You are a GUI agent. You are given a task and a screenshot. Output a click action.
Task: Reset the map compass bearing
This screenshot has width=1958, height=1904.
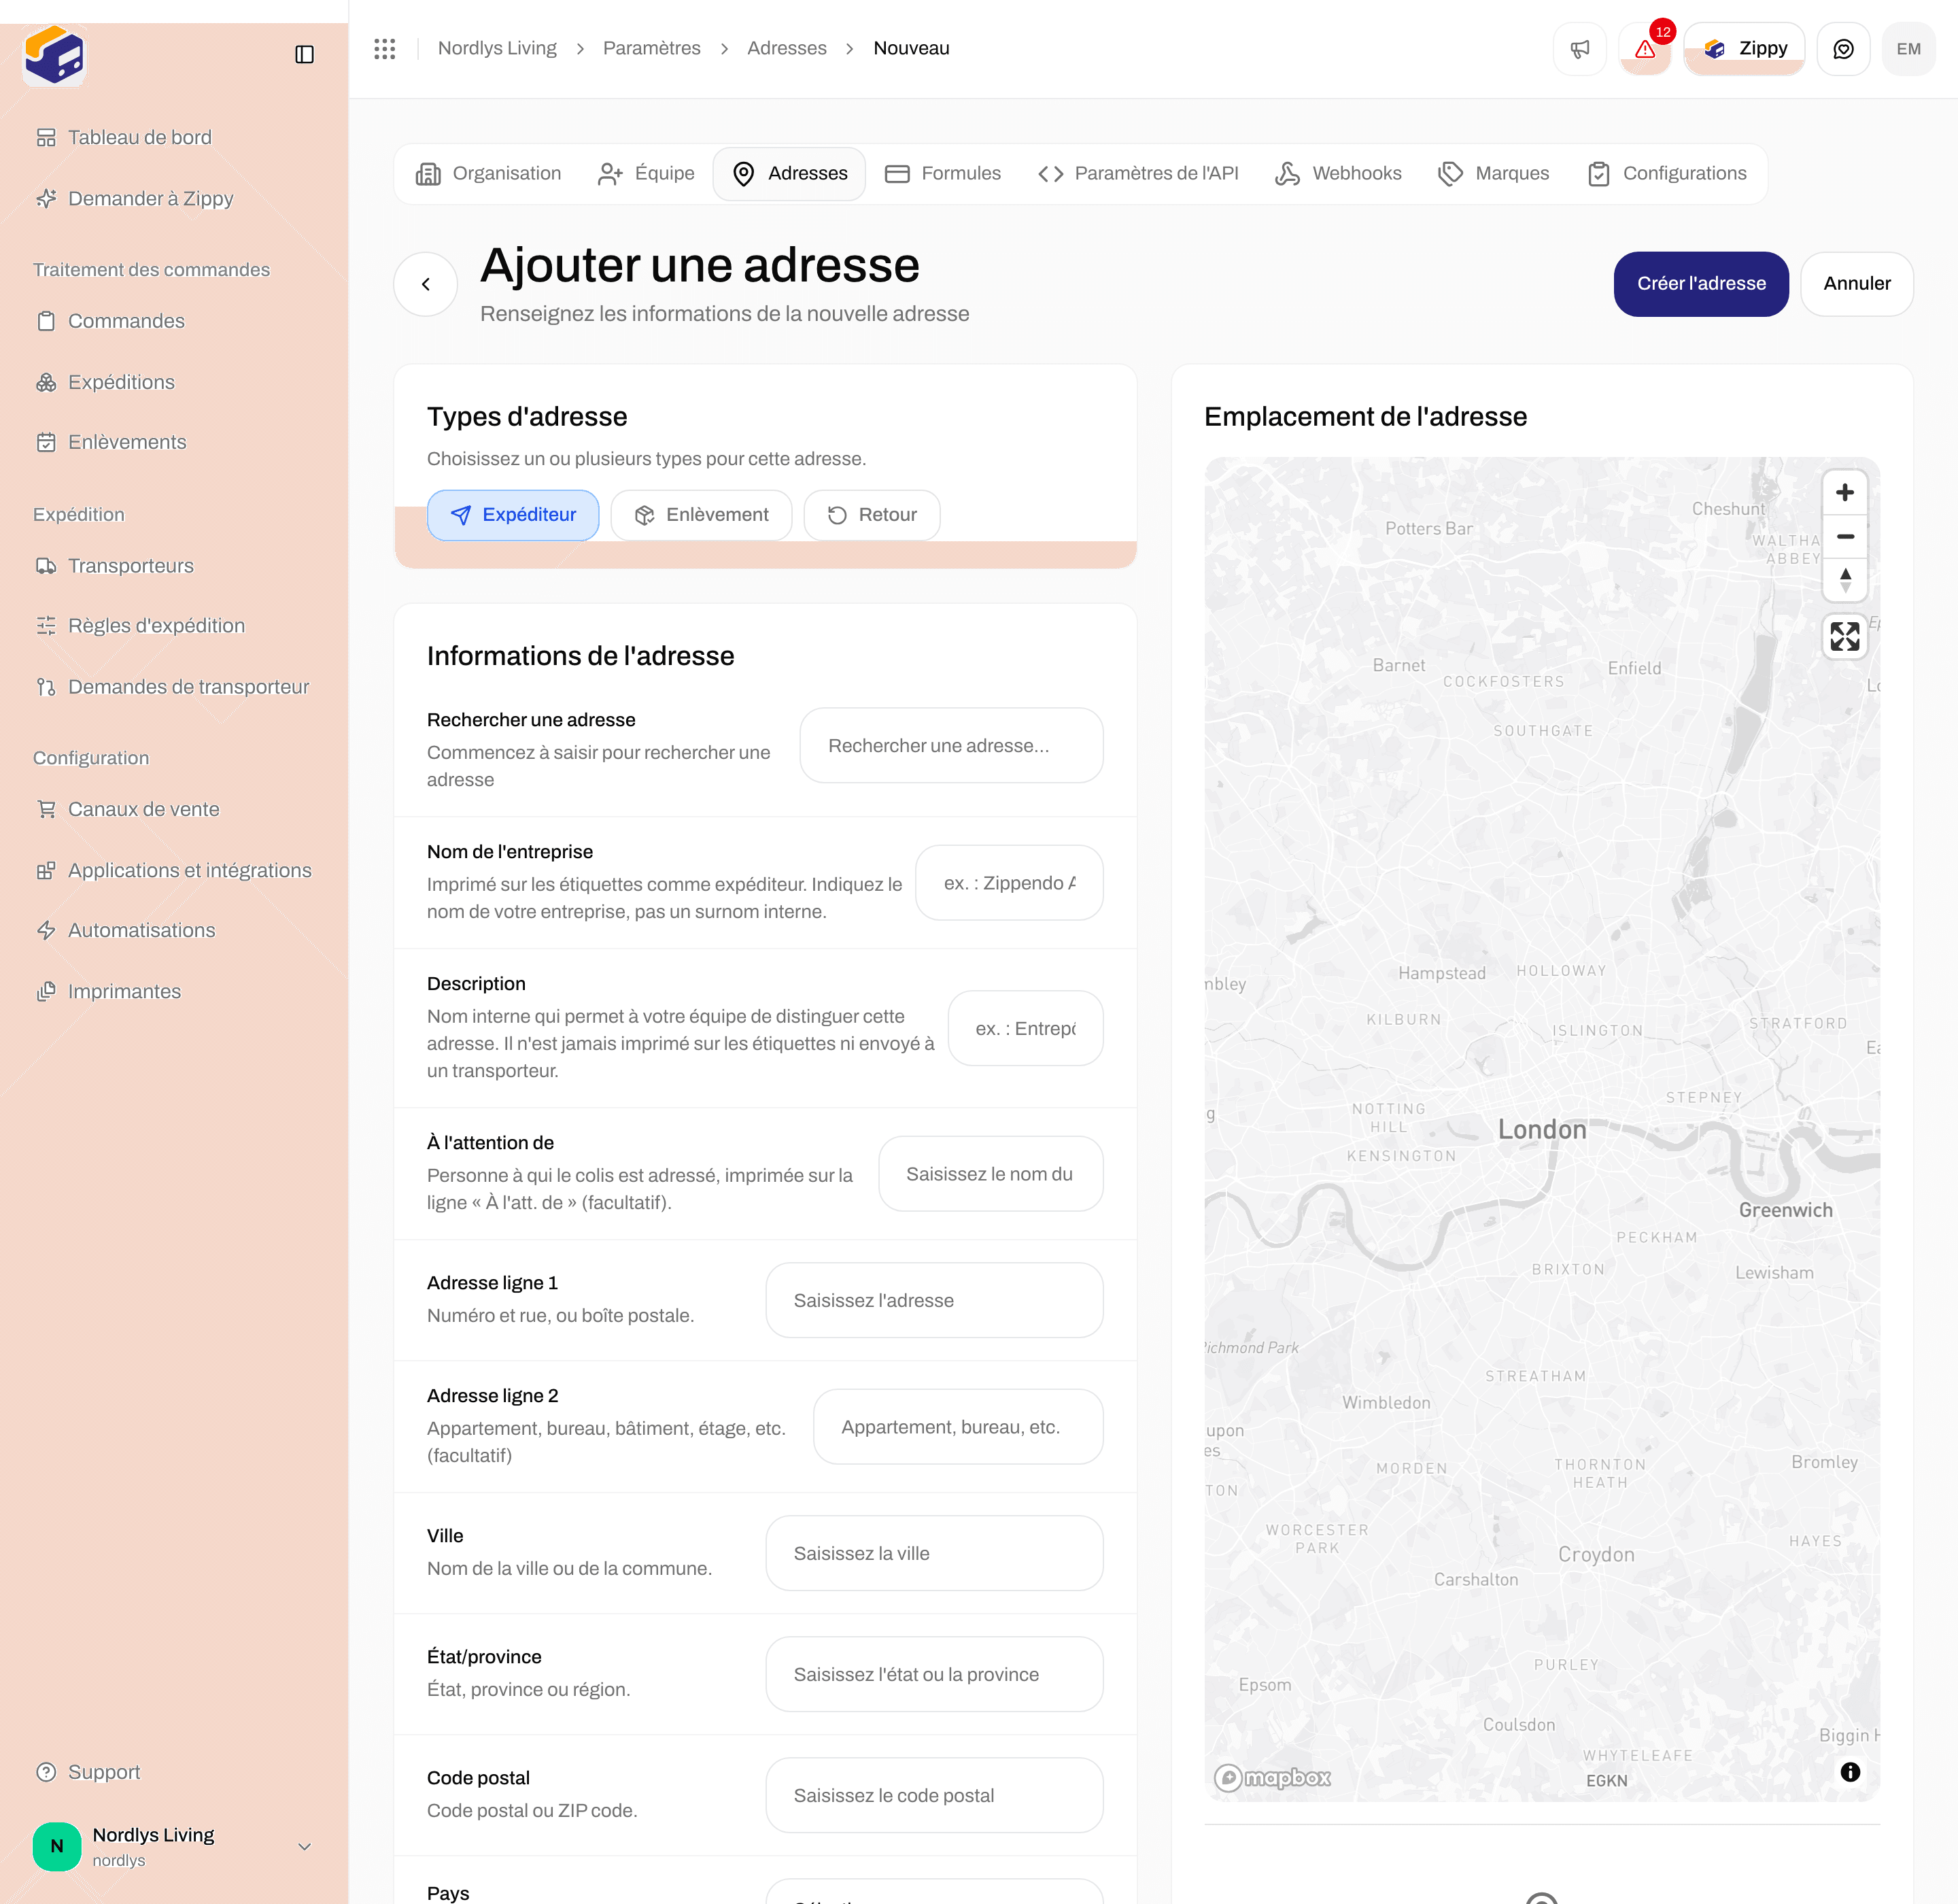1845,580
